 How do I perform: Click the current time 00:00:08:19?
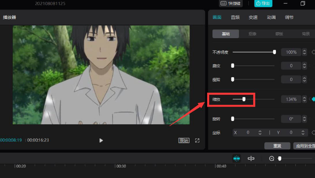11,140
